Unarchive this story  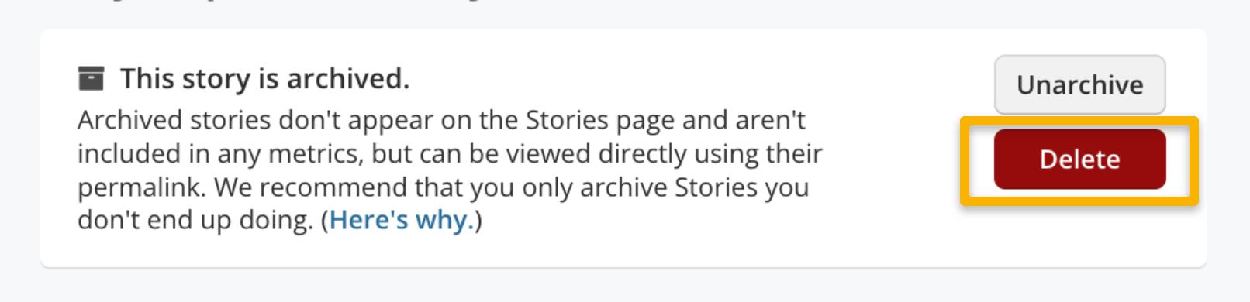click(x=1079, y=84)
